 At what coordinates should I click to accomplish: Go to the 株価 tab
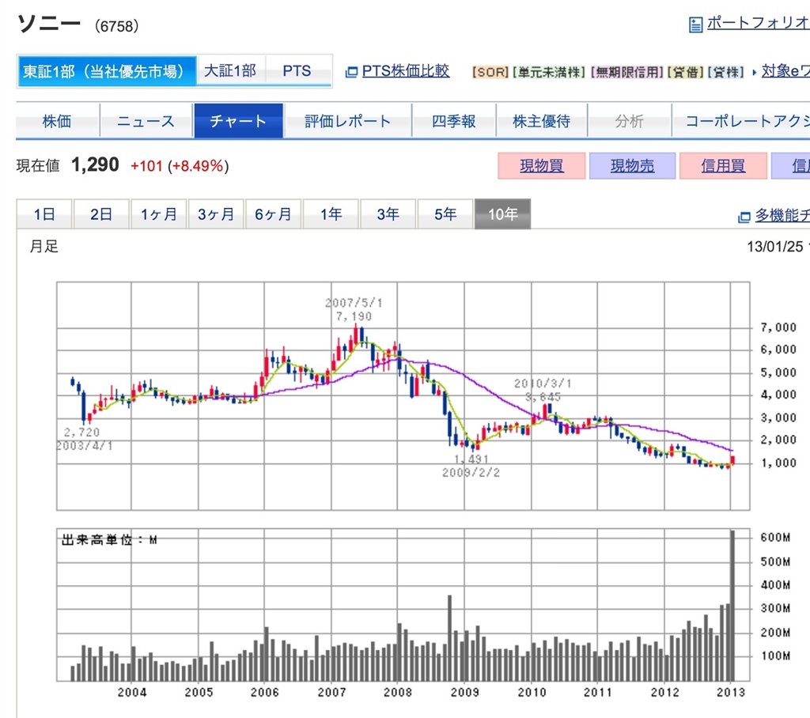pos(57,121)
